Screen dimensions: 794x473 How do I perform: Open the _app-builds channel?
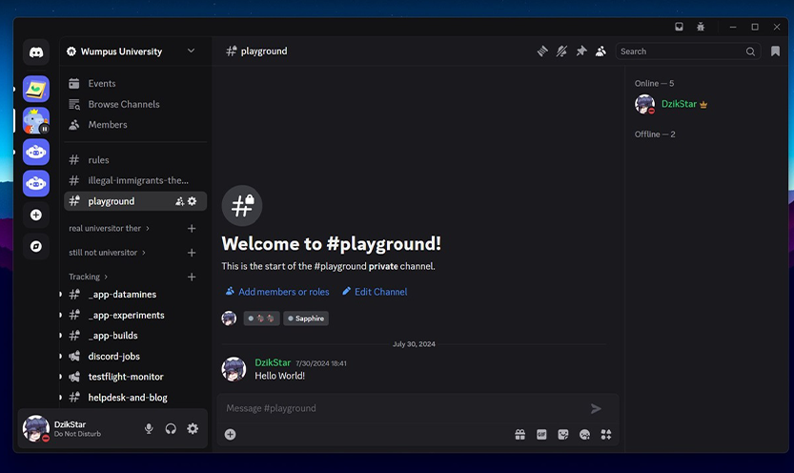tap(135, 336)
